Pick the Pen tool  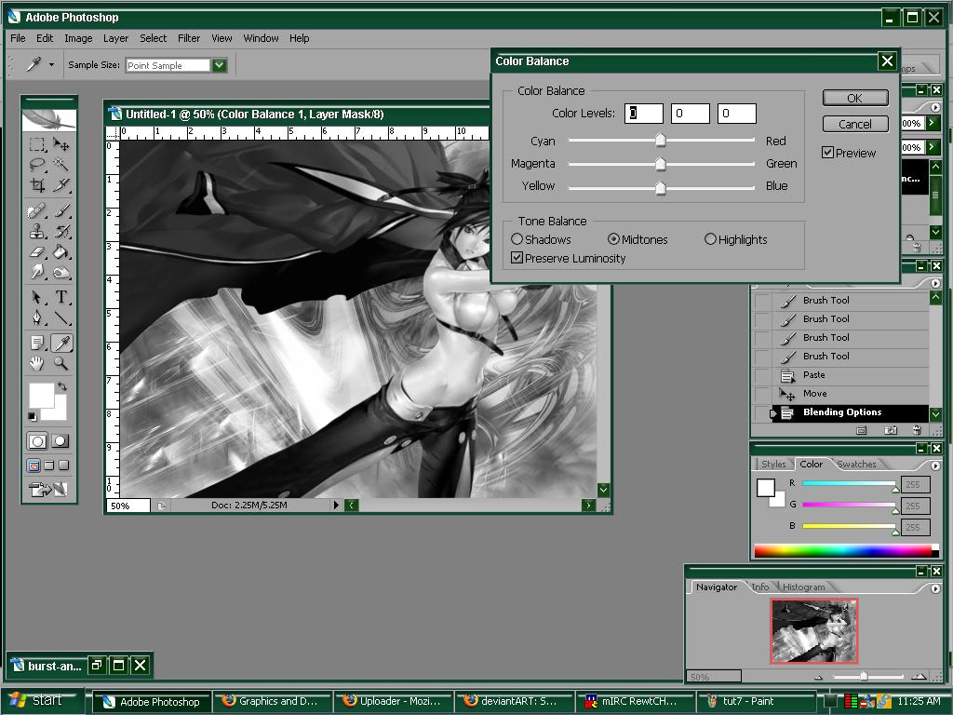37,317
